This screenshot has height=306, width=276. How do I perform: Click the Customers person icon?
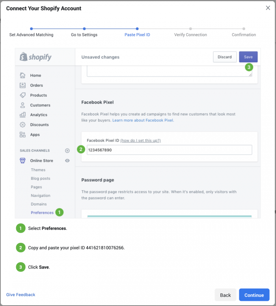(22, 105)
